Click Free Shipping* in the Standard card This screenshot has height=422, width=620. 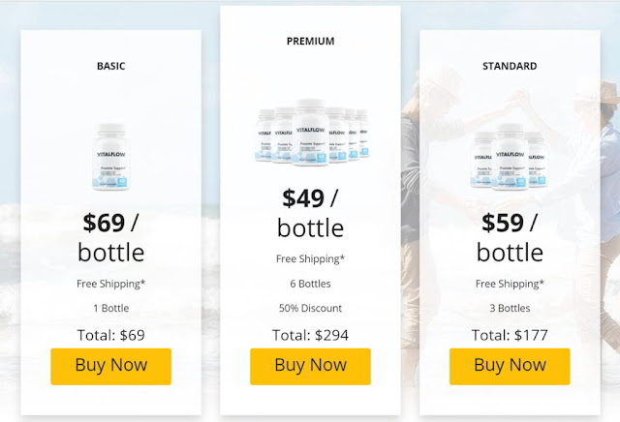coord(510,284)
